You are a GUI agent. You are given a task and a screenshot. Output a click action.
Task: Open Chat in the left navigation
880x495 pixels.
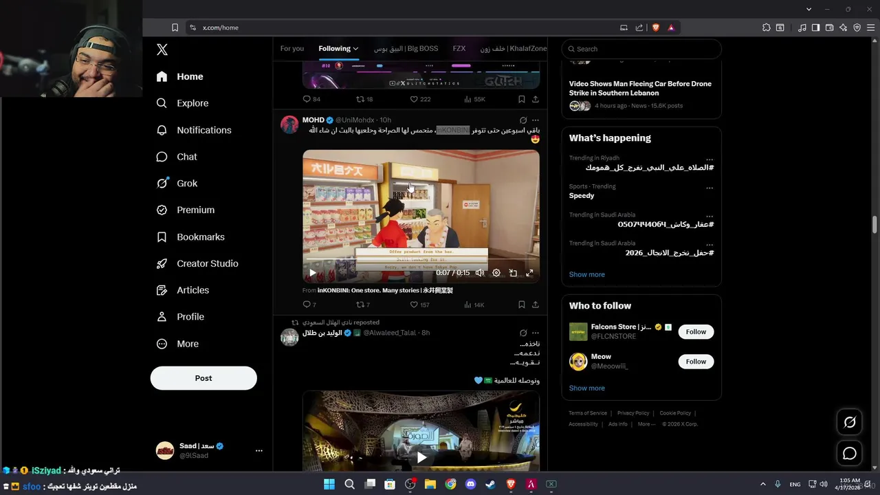177,157
